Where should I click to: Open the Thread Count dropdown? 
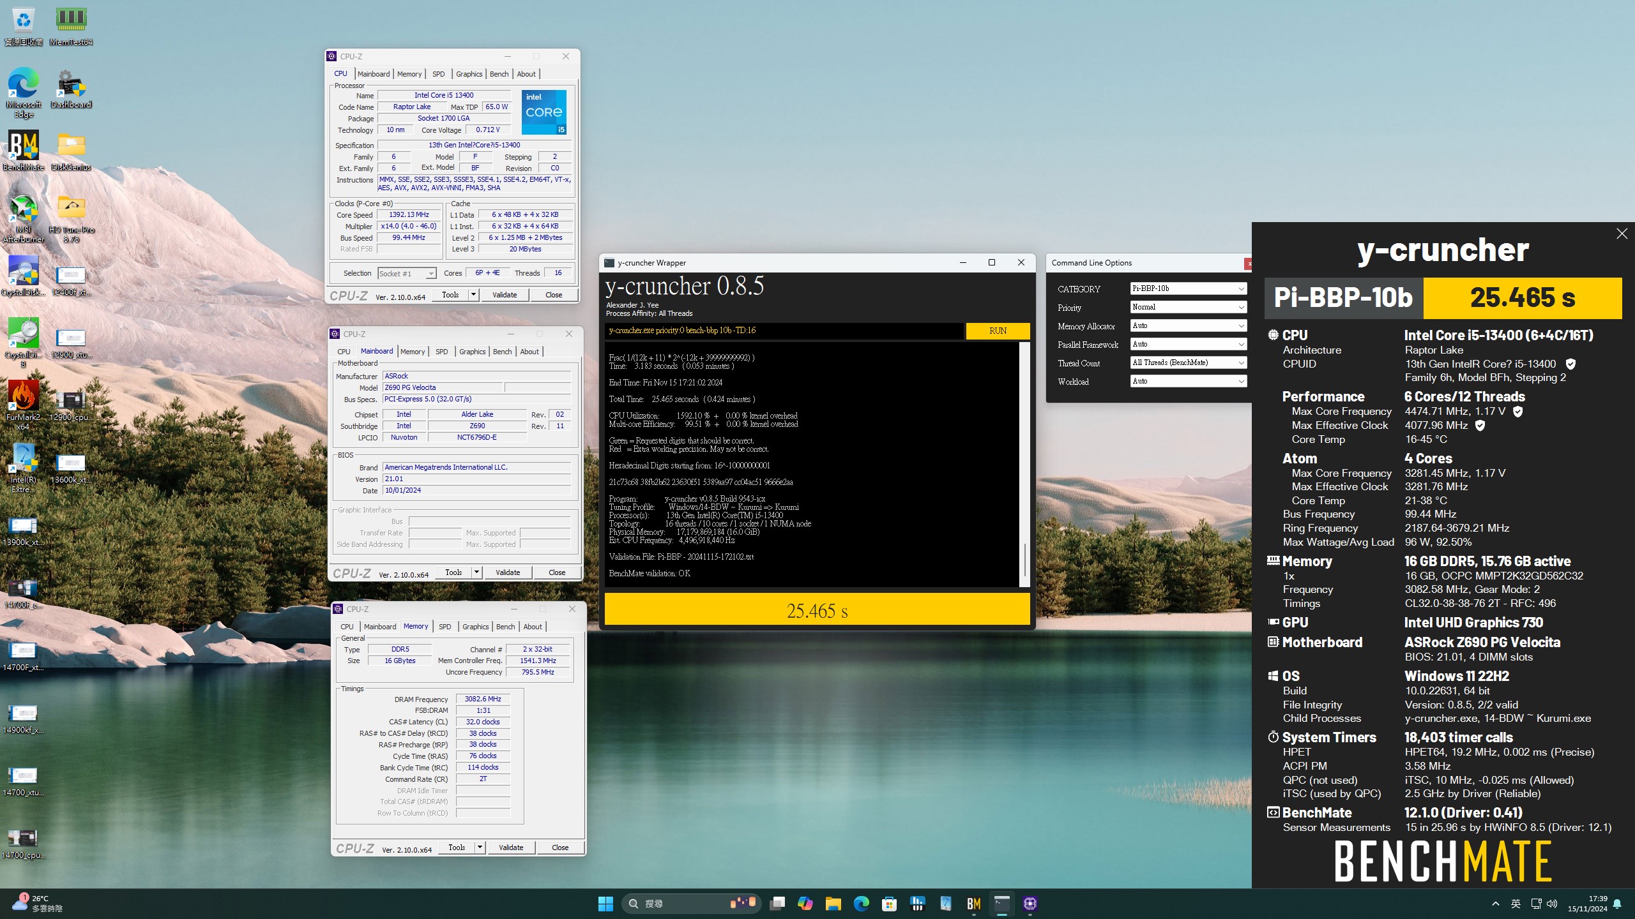click(1188, 362)
